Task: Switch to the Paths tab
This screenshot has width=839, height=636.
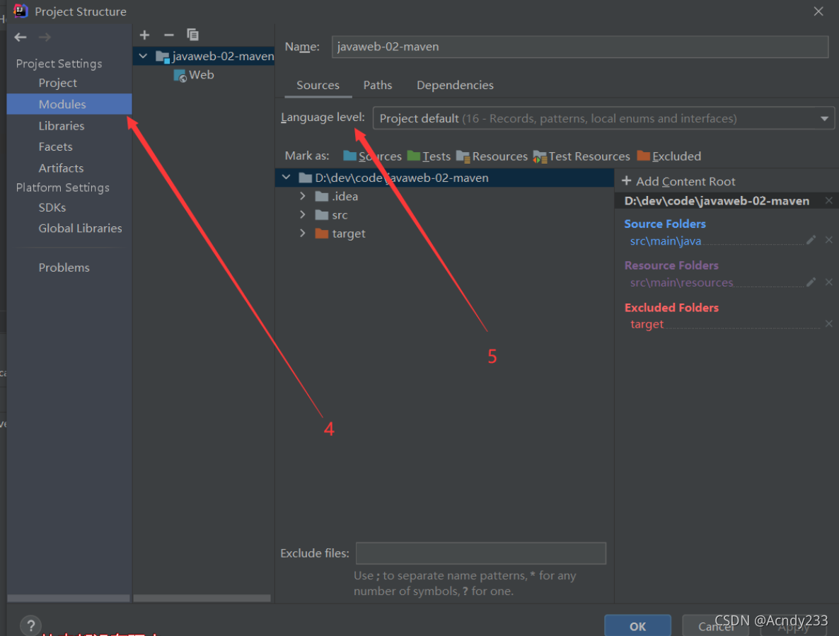Action: click(378, 86)
